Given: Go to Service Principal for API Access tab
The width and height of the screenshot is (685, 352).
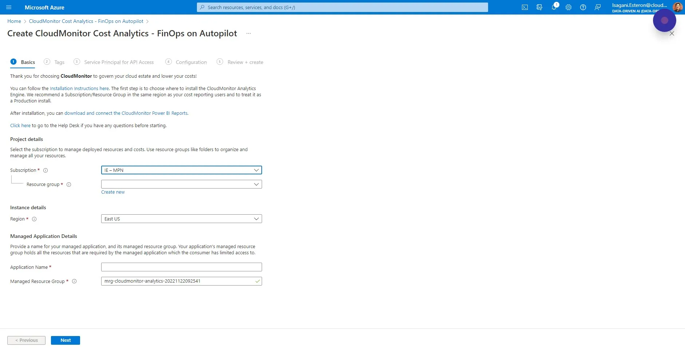Looking at the screenshot, I should coord(114,62).
